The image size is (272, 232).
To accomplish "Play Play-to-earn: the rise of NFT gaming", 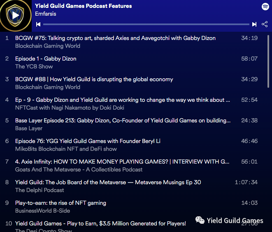I will [x=60, y=203].
